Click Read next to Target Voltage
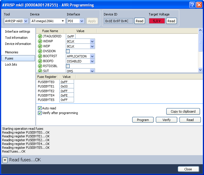204x175 pixels. [171, 21]
